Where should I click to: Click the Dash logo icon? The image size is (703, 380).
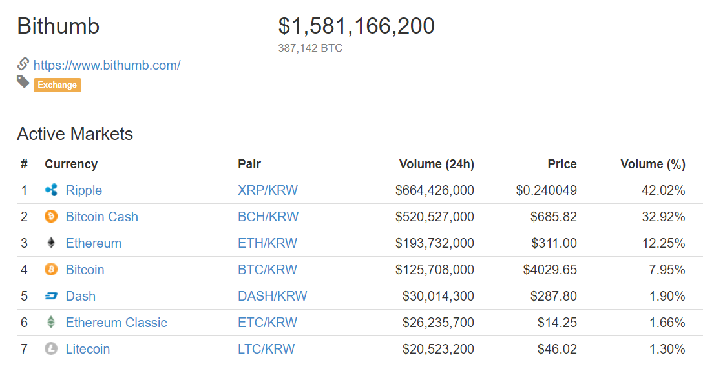point(51,296)
